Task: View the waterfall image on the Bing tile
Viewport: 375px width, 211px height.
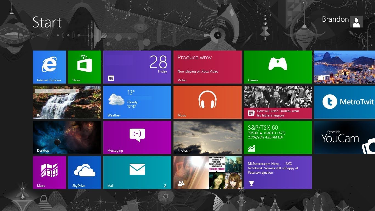Action: point(67,102)
